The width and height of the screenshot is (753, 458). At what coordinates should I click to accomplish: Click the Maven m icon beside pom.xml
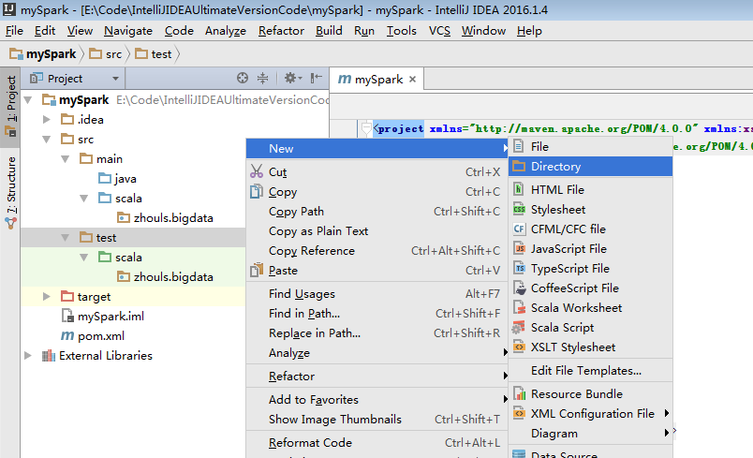pyautogui.click(x=67, y=335)
